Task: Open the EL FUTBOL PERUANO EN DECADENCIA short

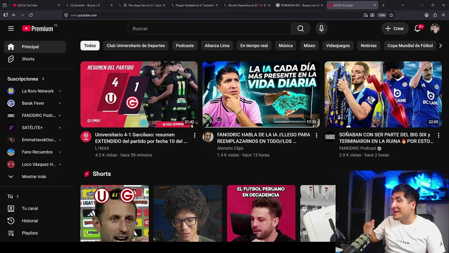Action: (261, 213)
